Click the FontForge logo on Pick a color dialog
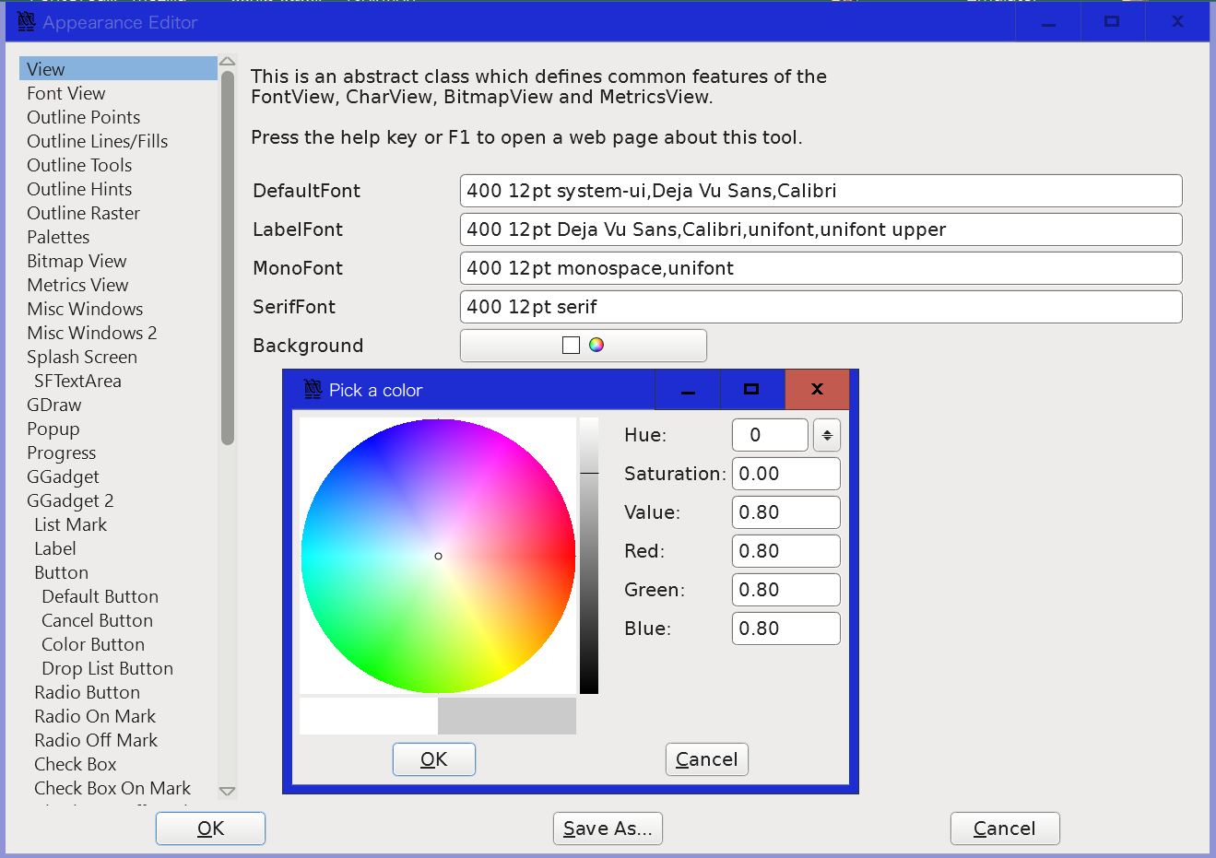This screenshot has height=858, width=1216. click(313, 389)
